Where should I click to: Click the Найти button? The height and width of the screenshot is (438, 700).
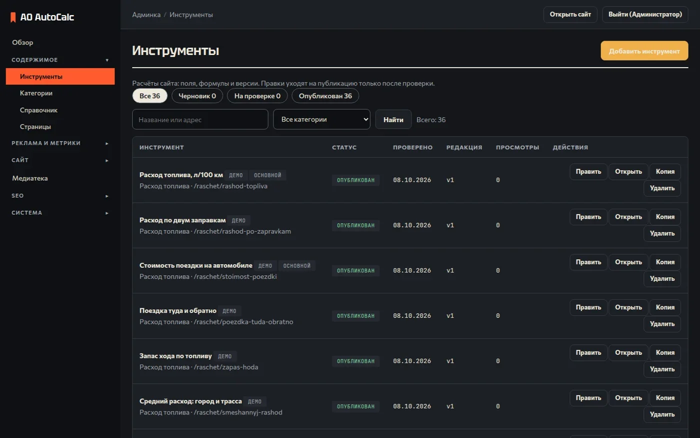393,120
